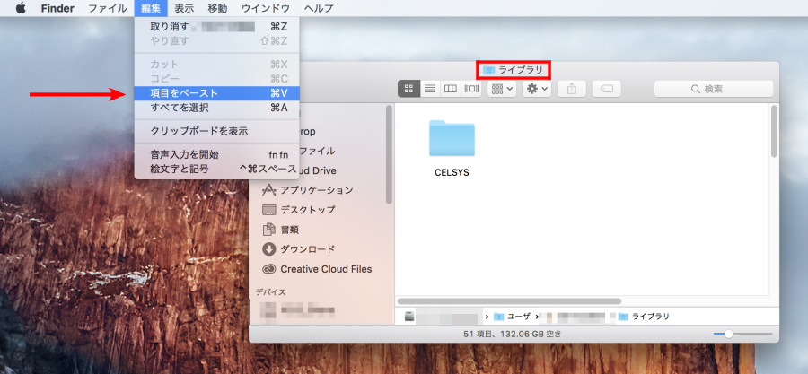Image resolution: width=808 pixels, height=374 pixels.
Task: Click the sidebar vertical scrollbar
Action: pos(389,154)
